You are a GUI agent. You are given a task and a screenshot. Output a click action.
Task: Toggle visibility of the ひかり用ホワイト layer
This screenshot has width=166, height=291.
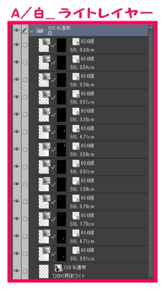[17, 271]
